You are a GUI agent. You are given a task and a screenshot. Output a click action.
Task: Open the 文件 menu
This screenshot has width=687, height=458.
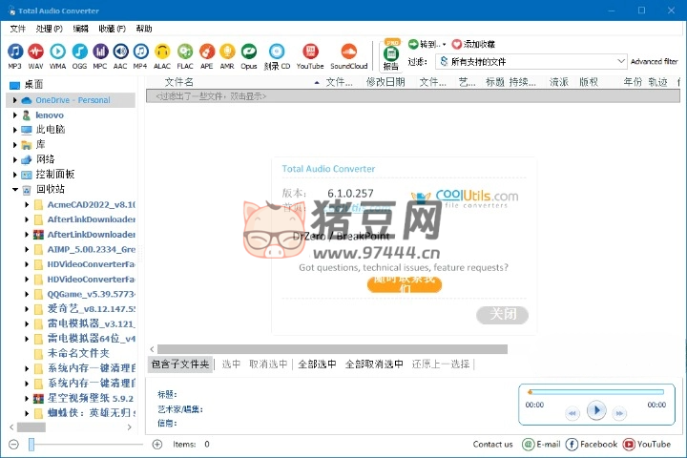pyautogui.click(x=17, y=29)
